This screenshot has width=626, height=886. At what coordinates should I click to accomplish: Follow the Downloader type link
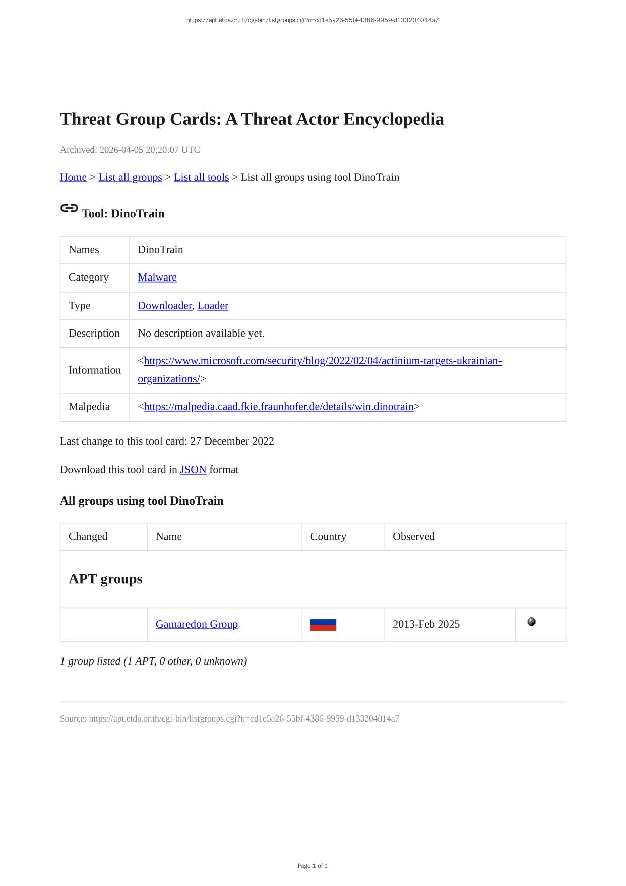click(164, 305)
